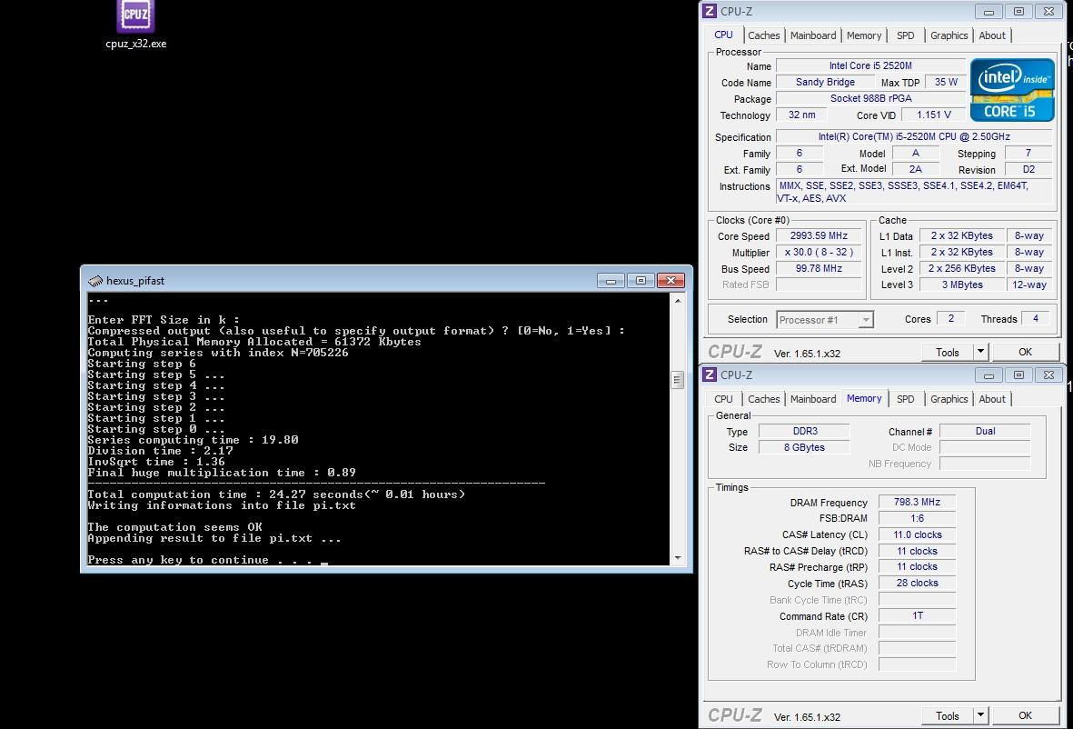This screenshot has height=729, width=1073.
Task: Click the disabled maximize button of the lower CPU-Z window
Action: (x=1018, y=375)
